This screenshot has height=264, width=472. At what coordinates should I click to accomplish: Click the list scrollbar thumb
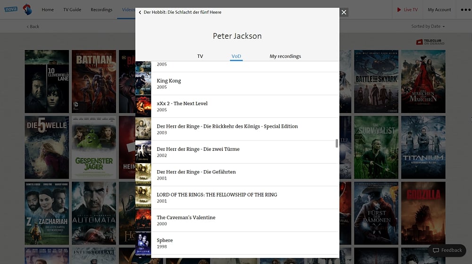(337, 143)
